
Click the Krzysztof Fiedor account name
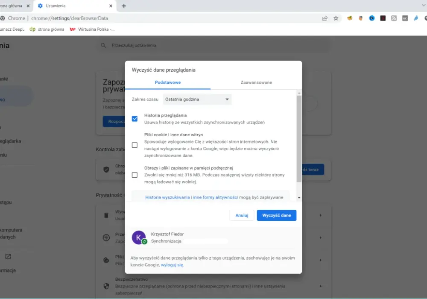click(x=167, y=234)
